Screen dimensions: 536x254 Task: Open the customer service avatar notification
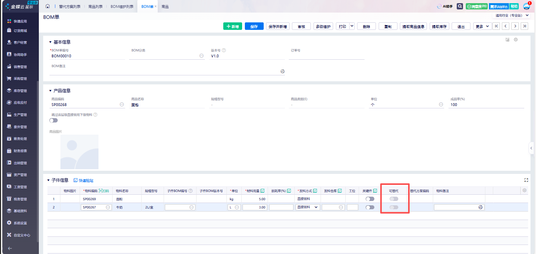pyautogui.click(x=527, y=7)
